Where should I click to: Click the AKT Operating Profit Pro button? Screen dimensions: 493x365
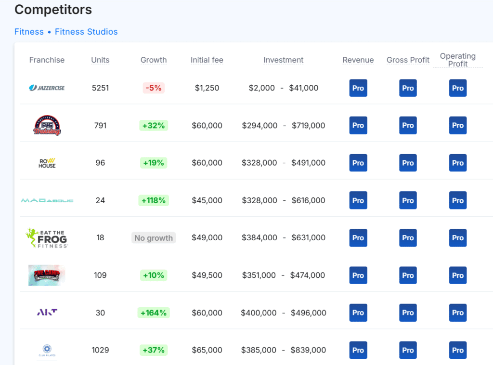coord(458,313)
